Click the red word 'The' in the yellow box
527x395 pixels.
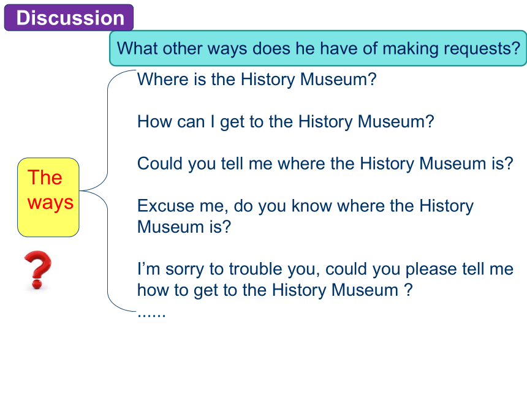click(x=45, y=178)
